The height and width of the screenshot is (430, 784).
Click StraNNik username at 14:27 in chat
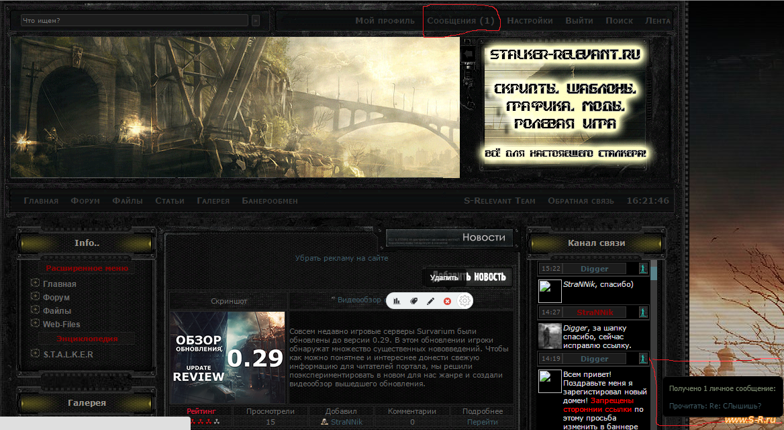[x=595, y=312]
